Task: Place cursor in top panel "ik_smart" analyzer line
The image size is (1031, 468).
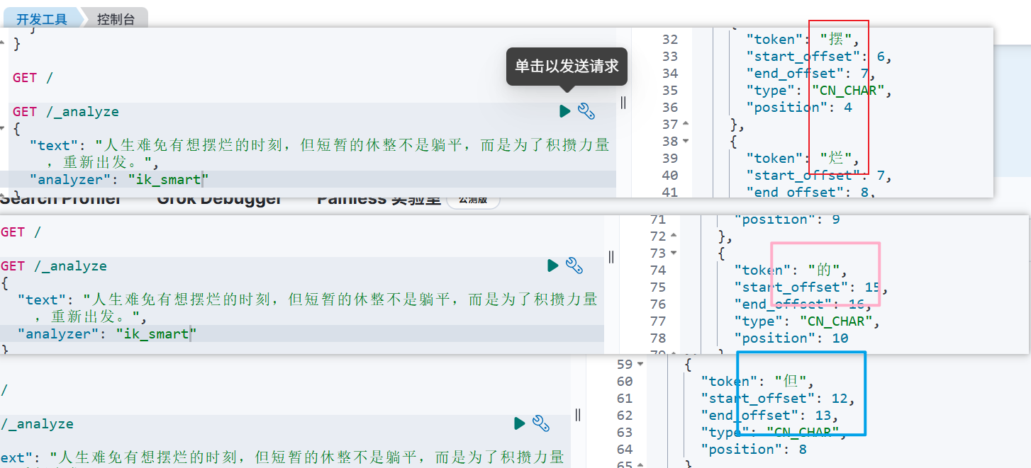Action: [119, 179]
